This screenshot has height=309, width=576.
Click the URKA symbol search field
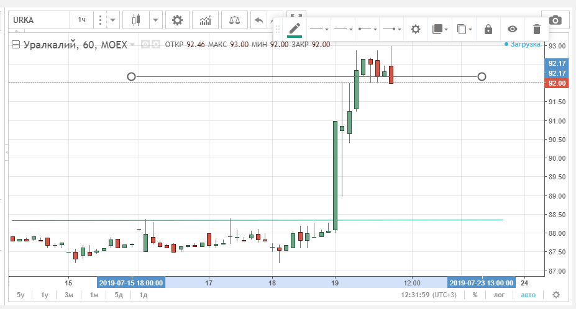(x=39, y=20)
